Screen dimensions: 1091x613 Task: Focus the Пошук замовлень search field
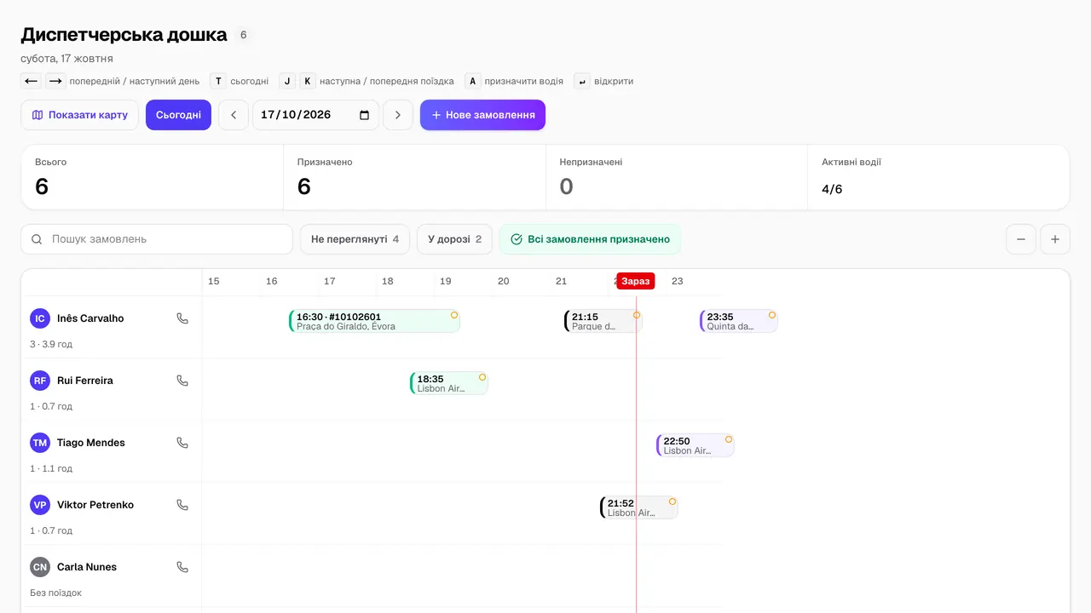click(157, 239)
